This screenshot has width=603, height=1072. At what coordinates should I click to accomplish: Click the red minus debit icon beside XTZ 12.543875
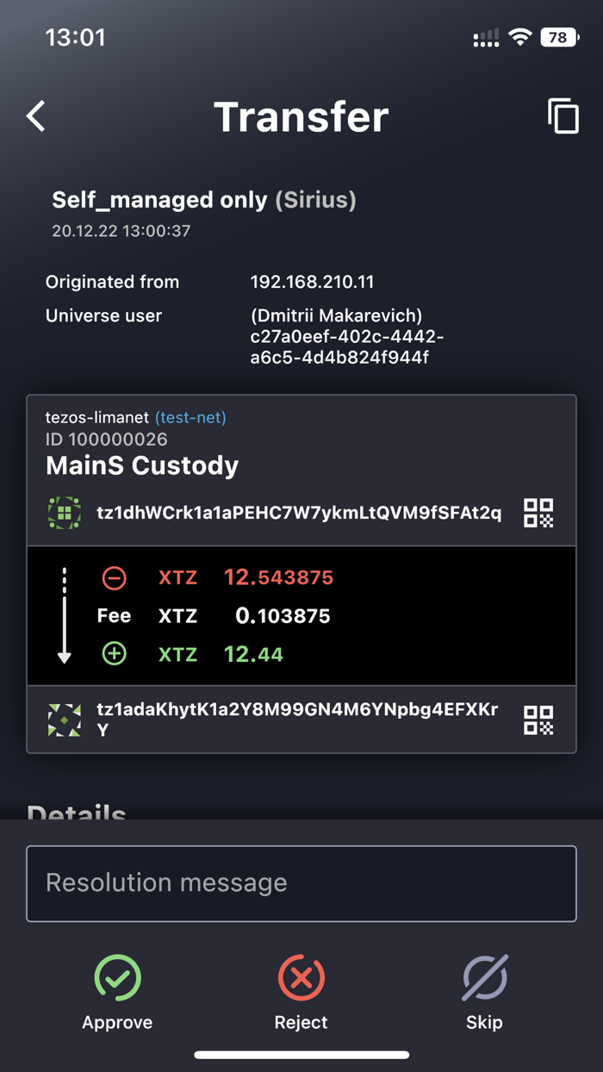click(x=113, y=577)
